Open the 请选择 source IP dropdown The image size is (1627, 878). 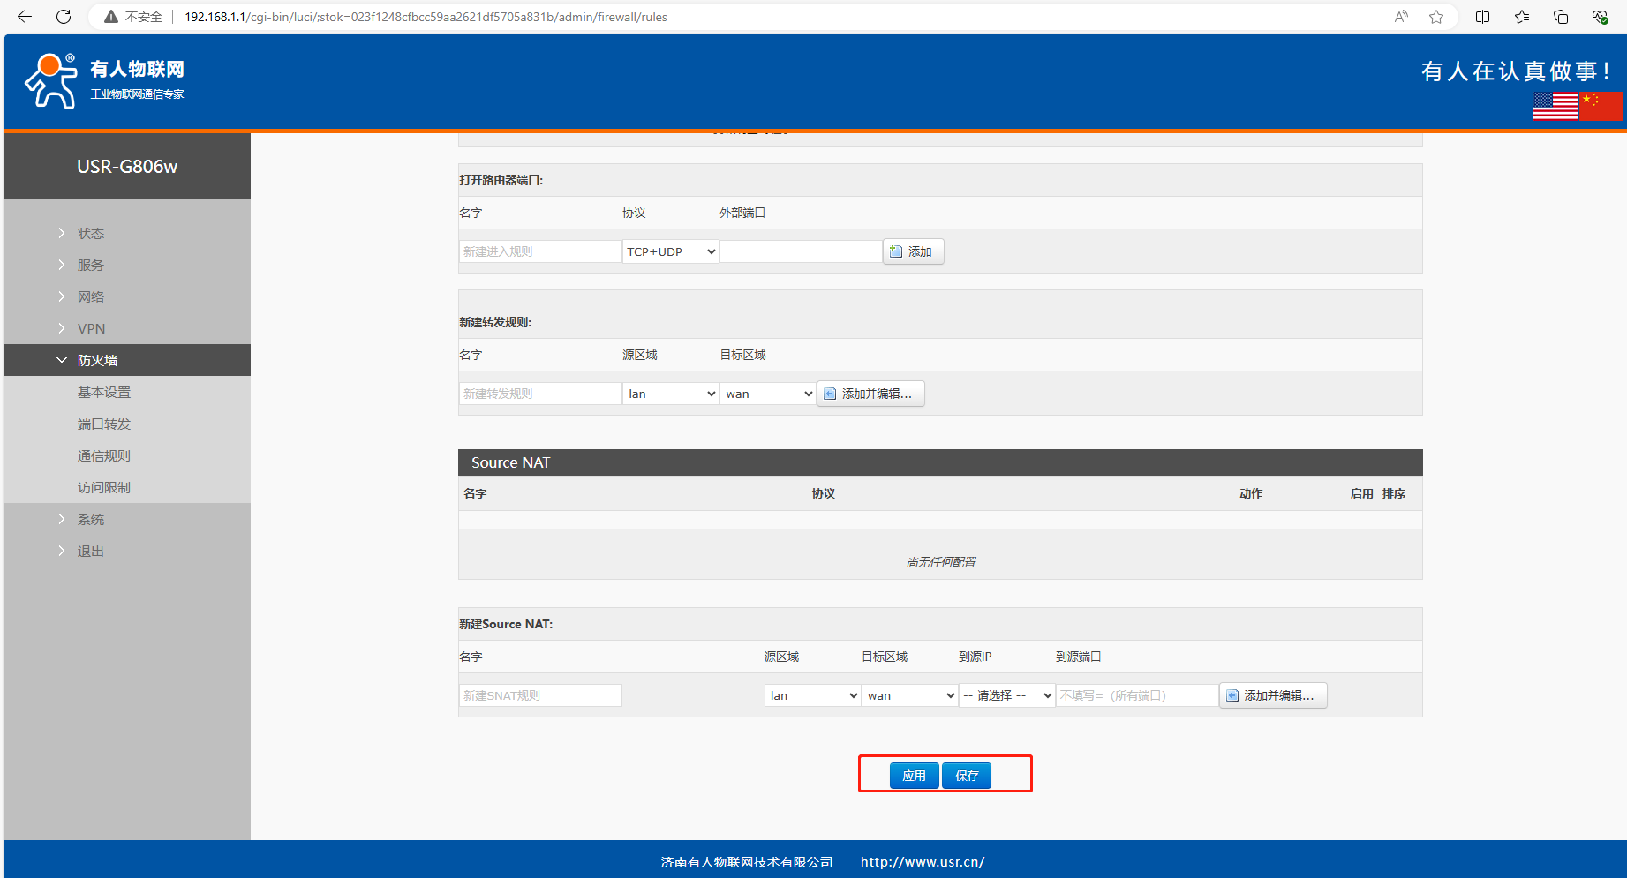1007,695
